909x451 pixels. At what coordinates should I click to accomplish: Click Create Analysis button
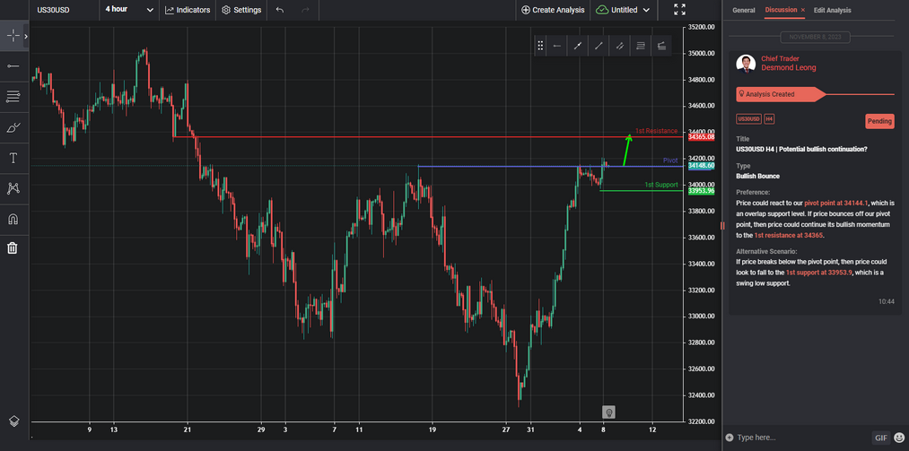[x=553, y=10]
